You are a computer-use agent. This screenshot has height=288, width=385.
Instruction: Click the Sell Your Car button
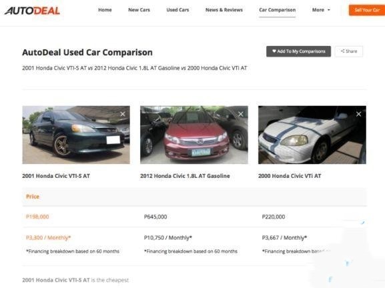[367, 10]
